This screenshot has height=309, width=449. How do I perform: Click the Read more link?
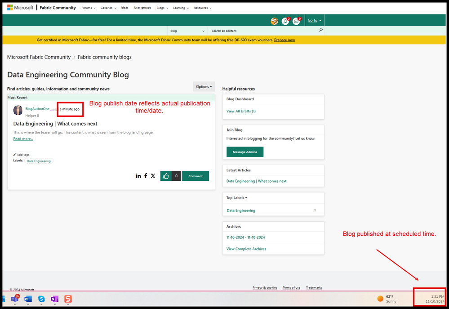point(23,139)
